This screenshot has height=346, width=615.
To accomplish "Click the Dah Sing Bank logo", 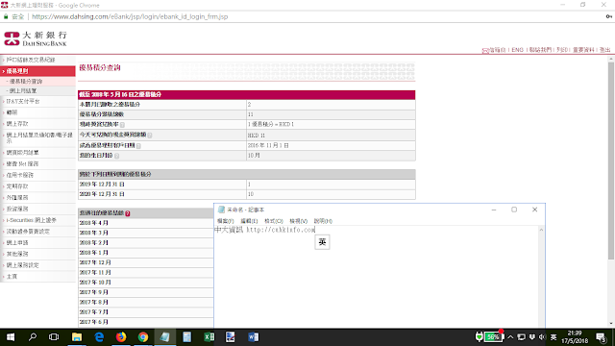I will tap(36, 38).
